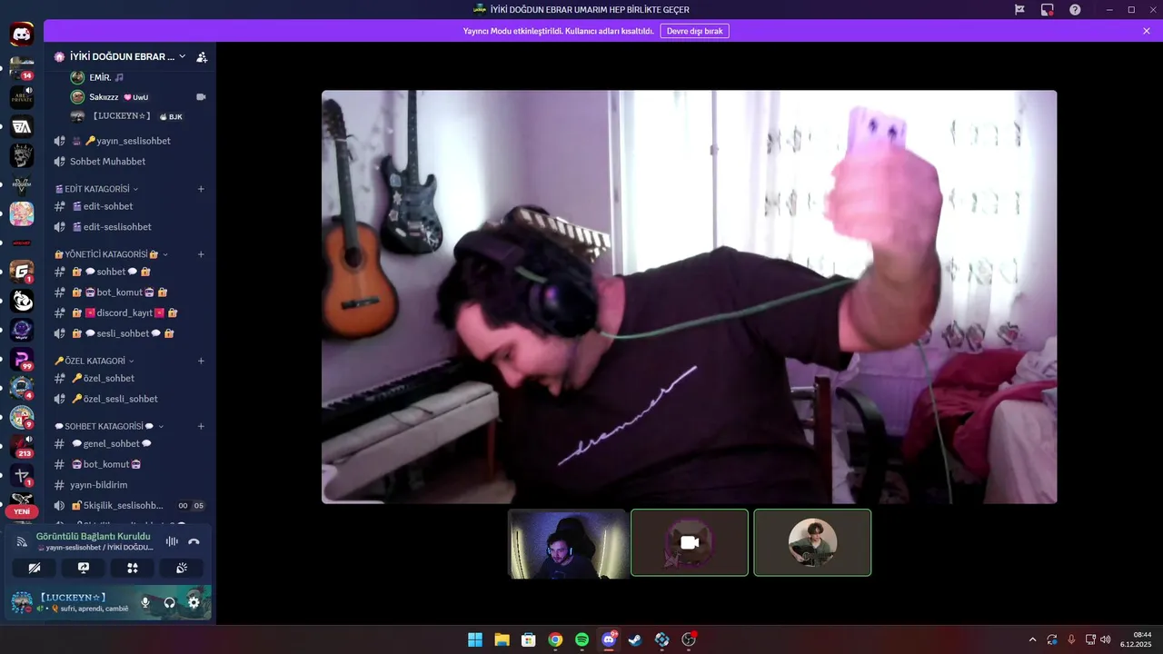This screenshot has width=1163, height=654.
Task: Deafen audio with the headphone icon
Action: [x=169, y=602]
